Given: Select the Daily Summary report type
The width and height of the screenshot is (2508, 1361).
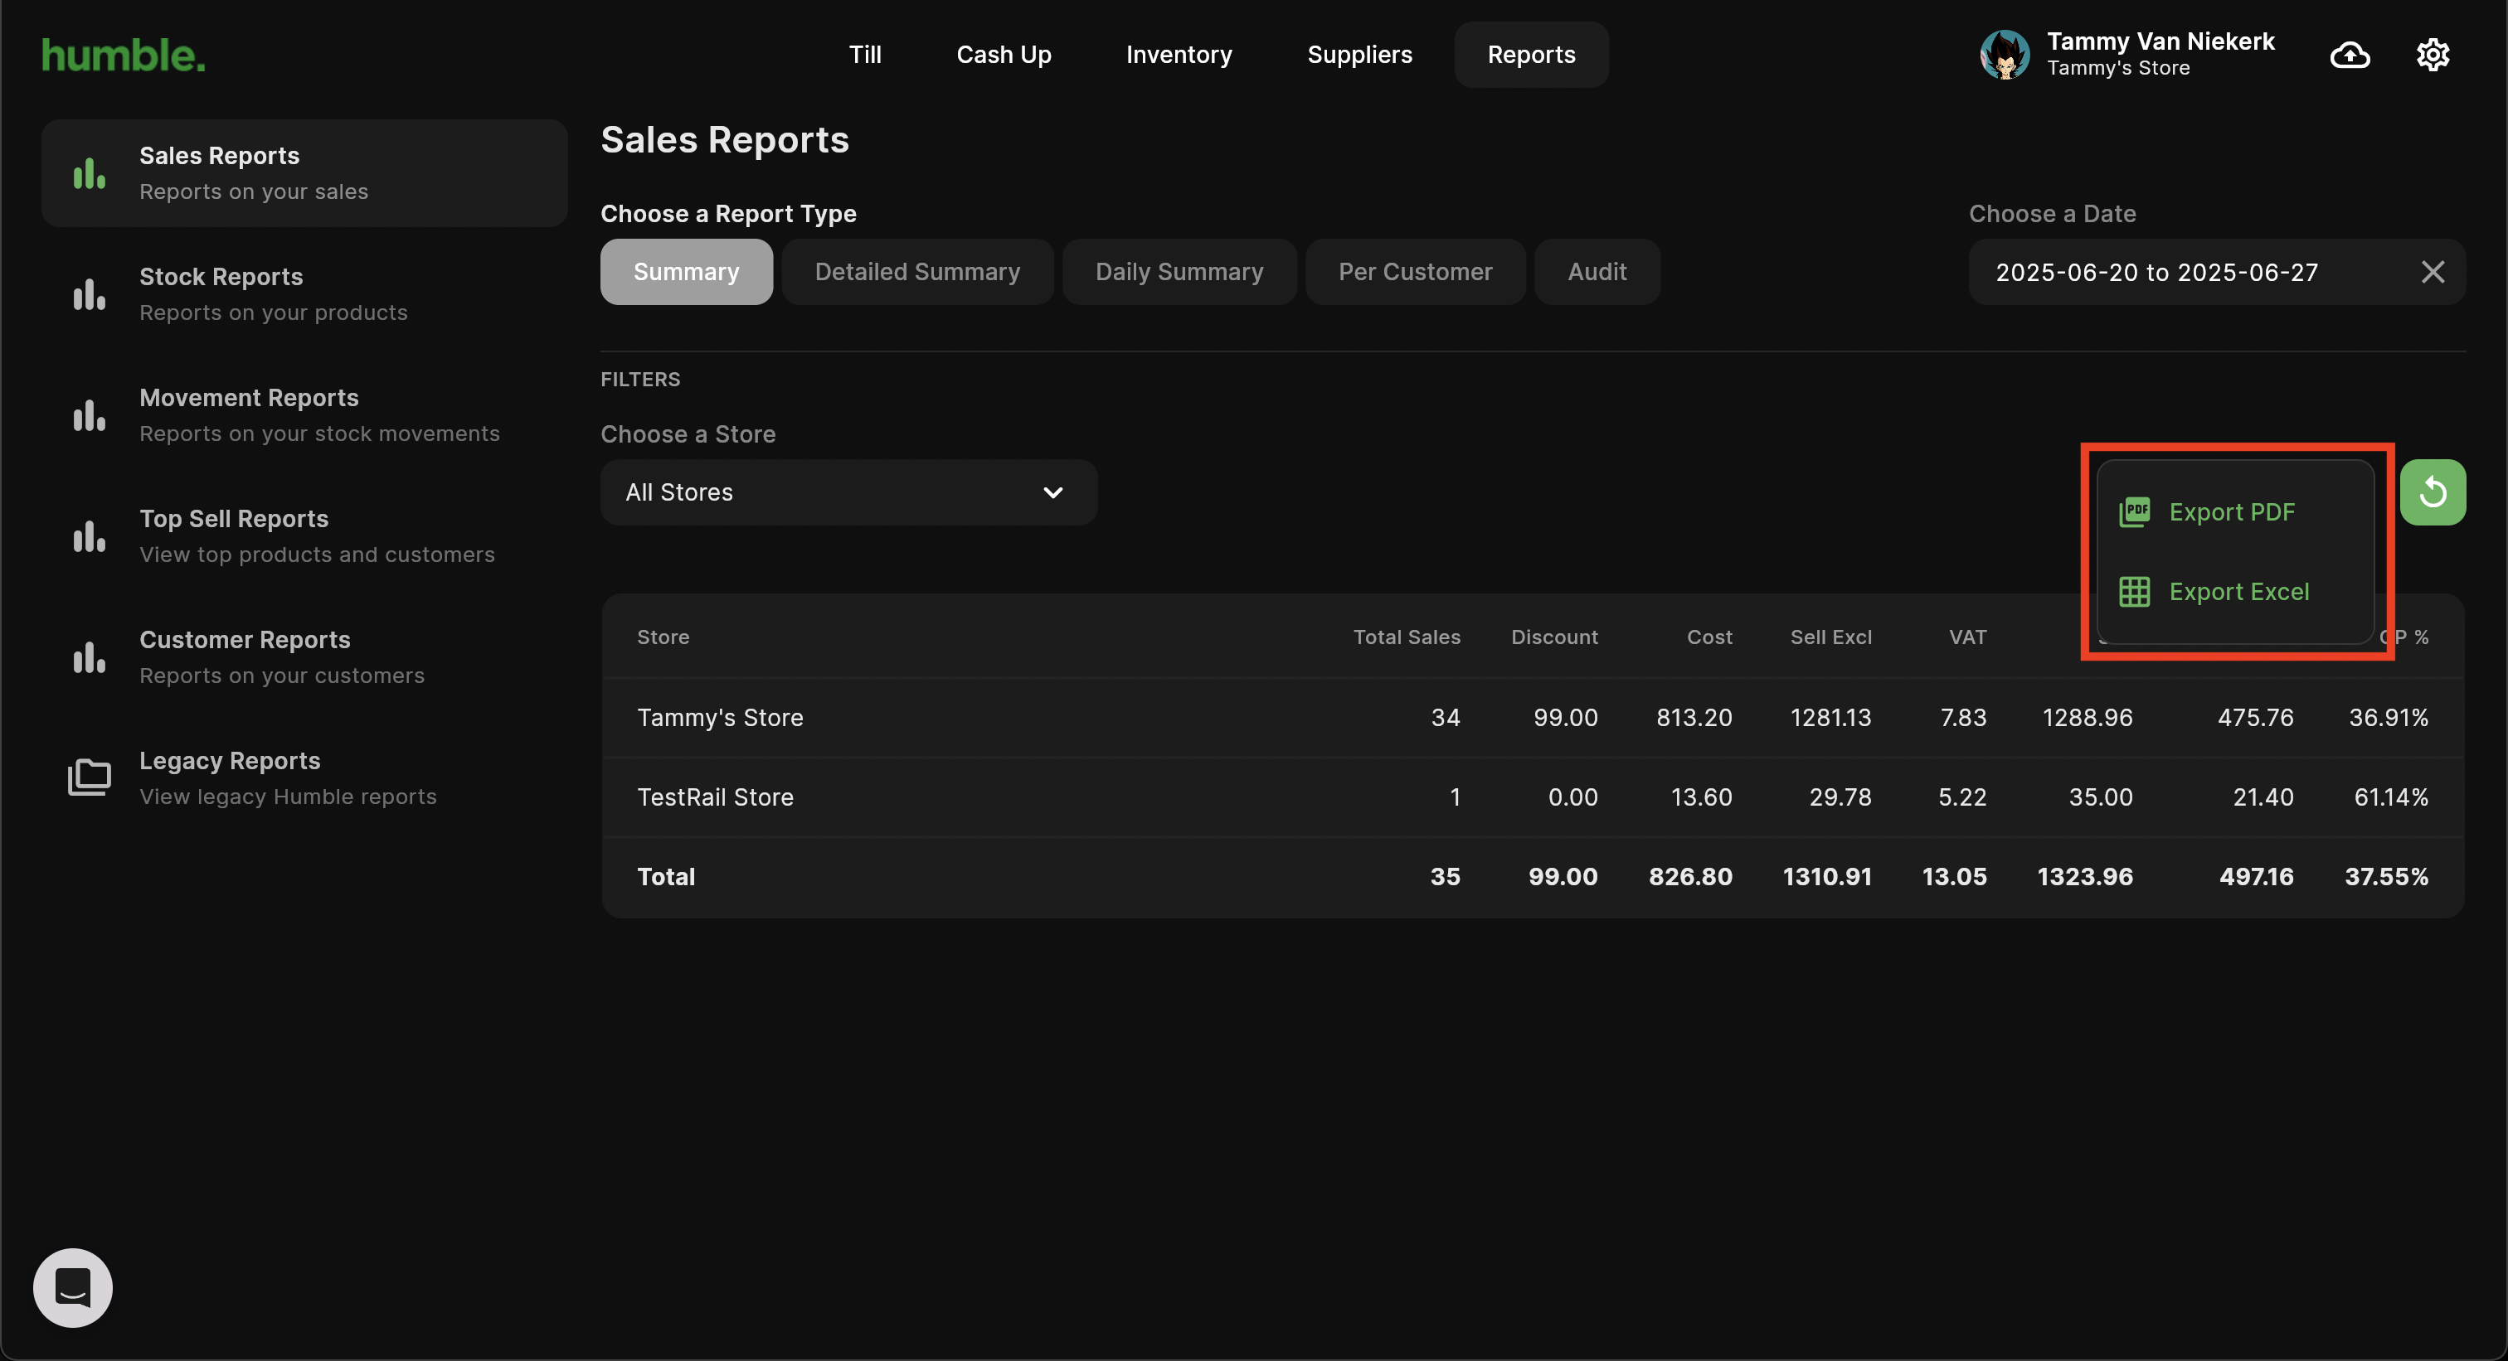Looking at the screenshot, I should (x=1179, y=273).
